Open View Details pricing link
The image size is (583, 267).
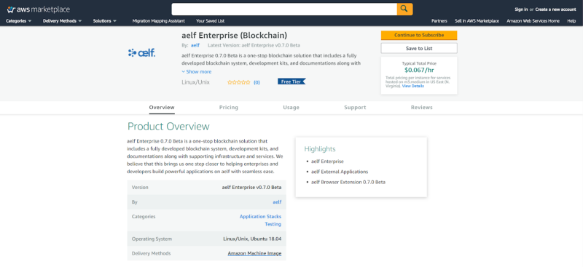click(x=412, y=86)
